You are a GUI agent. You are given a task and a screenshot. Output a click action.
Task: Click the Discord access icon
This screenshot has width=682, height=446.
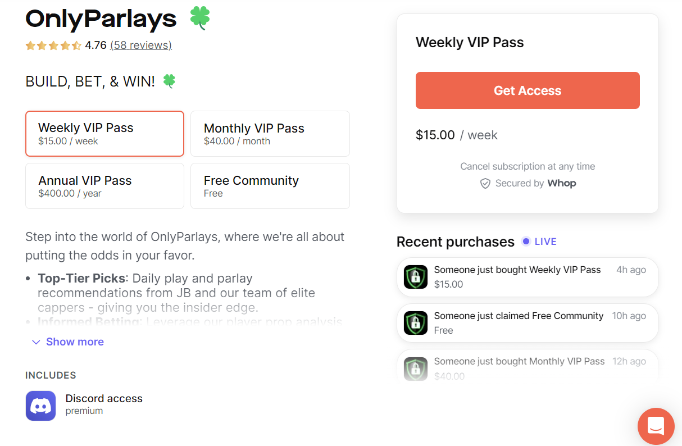pos(40,406)
